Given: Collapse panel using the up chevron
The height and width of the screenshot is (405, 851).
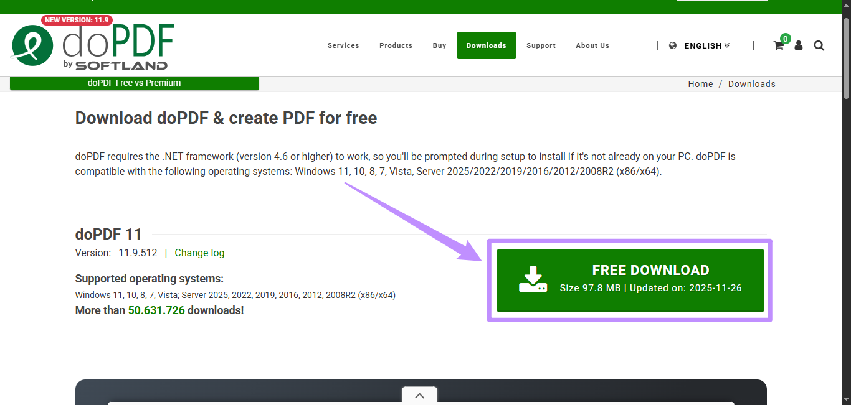Looking at the screenshot, I should [x=419, y=396].
